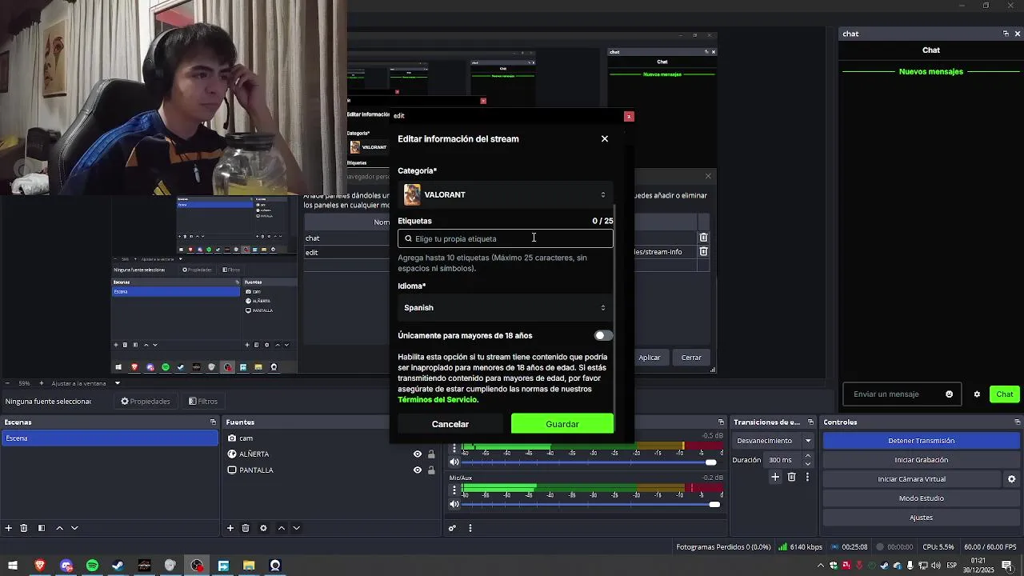Move scene down in Escenas panel
The image size is (1024, 576).
pyautogui.click(x=74, y=528)
